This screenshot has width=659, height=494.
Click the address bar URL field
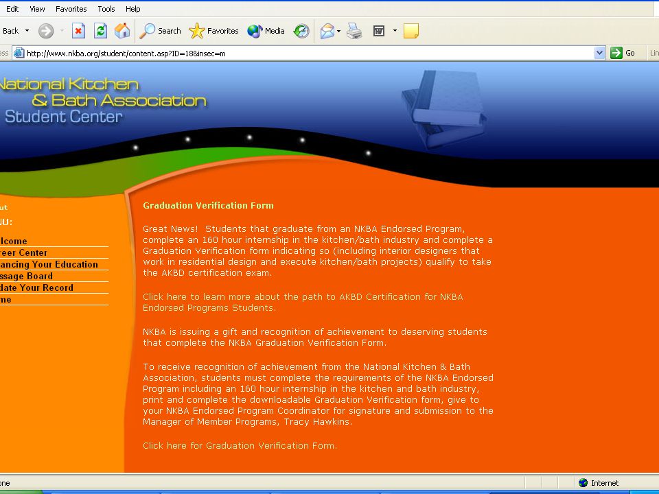(309, 54)
